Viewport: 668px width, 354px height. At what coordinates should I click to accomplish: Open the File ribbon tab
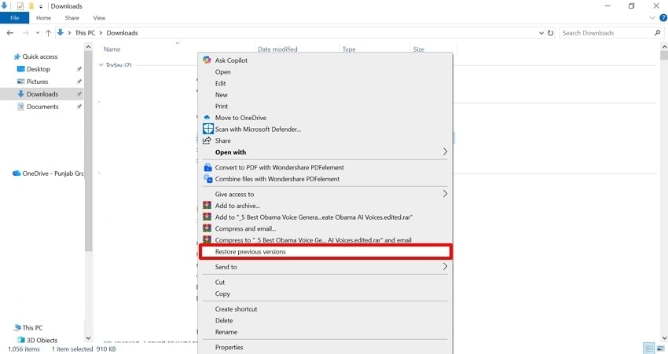click(14, 18)
